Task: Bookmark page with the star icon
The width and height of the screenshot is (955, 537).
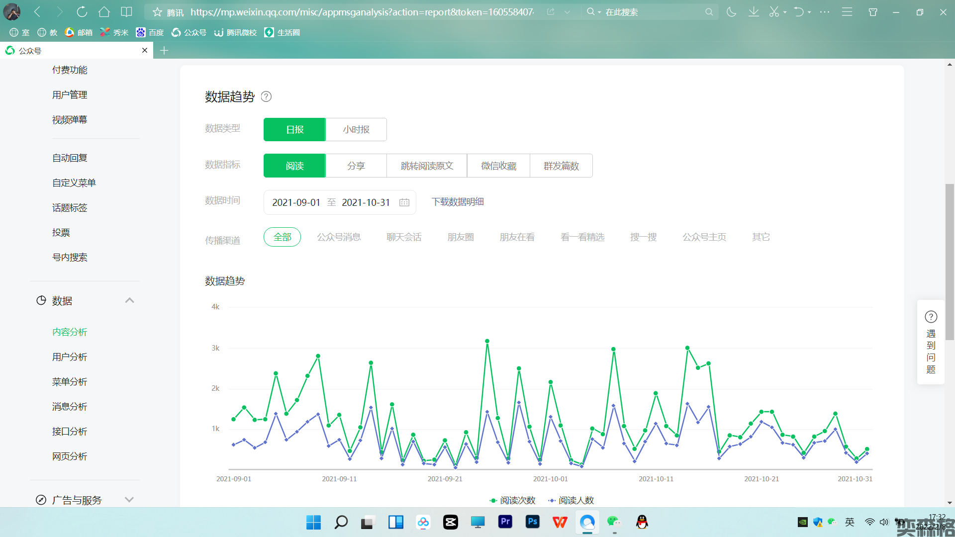Action: [157, 12]
